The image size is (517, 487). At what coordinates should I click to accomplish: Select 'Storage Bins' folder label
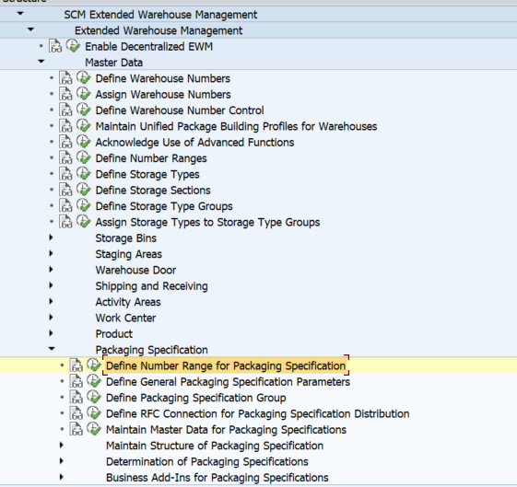click(126, 238)
